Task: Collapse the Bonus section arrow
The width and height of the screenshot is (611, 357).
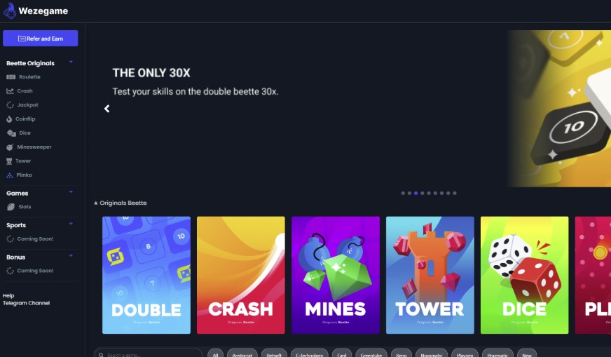Action: coord(71,256)
